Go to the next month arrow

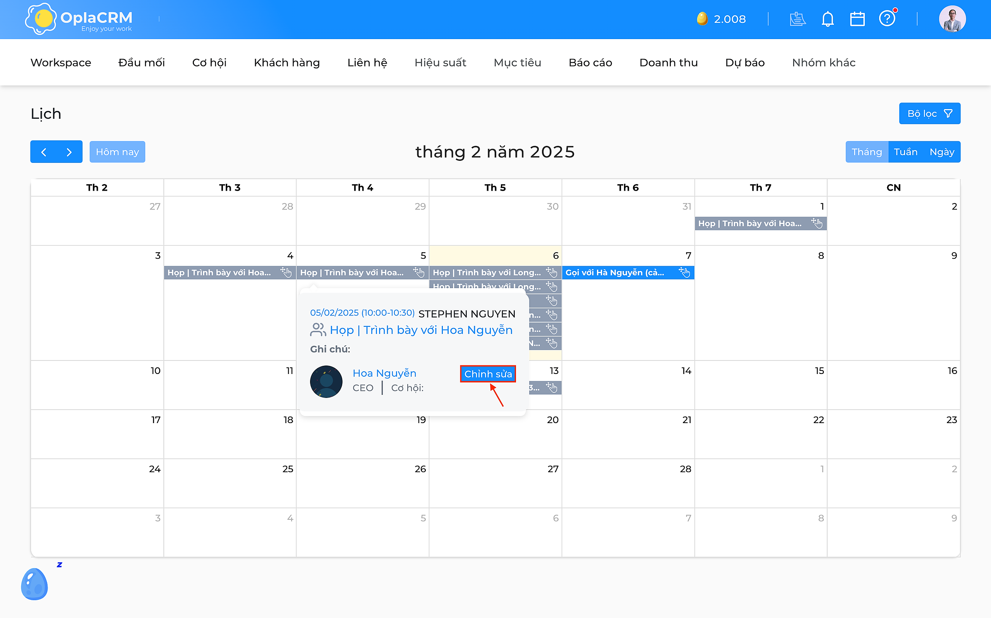(x=69, y=152)
